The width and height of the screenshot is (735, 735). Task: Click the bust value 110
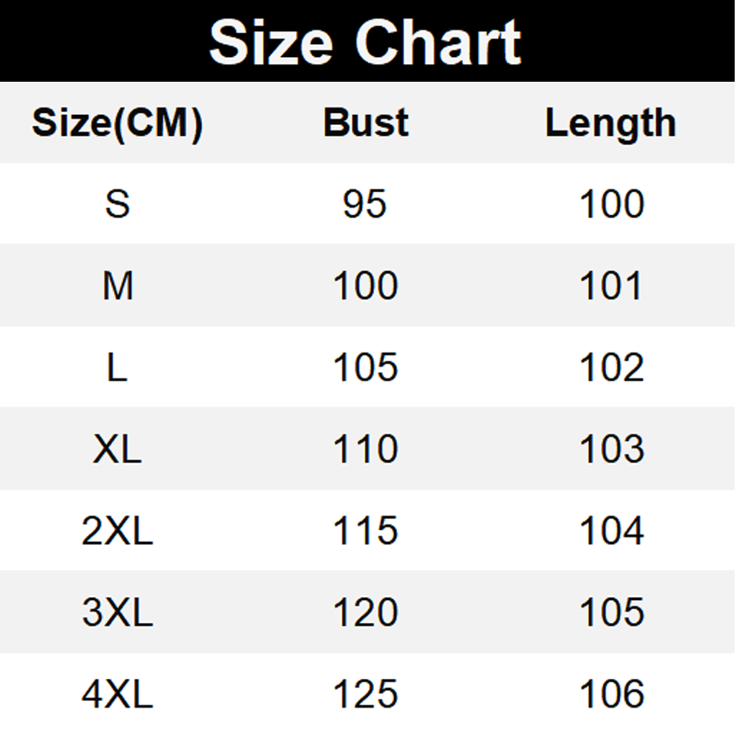[x=366, y=449]
